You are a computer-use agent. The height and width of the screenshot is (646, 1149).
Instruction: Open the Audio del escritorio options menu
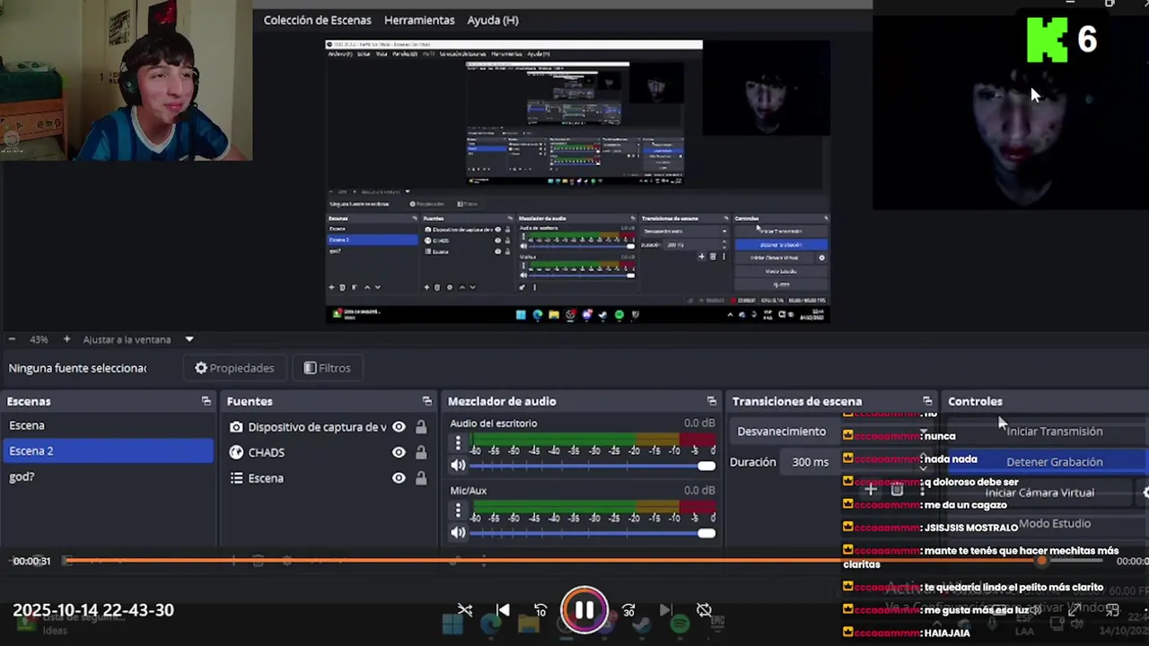point(458,443)
